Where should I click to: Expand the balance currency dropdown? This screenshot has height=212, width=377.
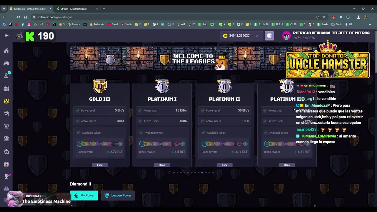coord(257,36)
